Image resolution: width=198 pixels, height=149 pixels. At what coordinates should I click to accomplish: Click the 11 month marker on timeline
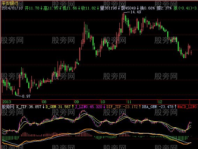[x=129, y=102]
